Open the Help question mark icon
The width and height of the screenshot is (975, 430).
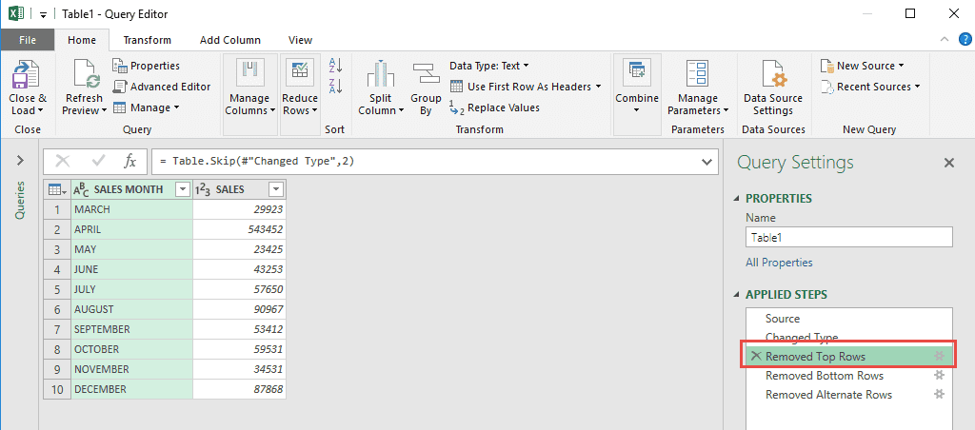[965, 38]
